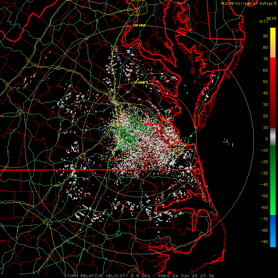Click the 40 value on the velocity scale
Image resolution: width=278 pixels, height=278 pixels.
click(x=265, y=93)
